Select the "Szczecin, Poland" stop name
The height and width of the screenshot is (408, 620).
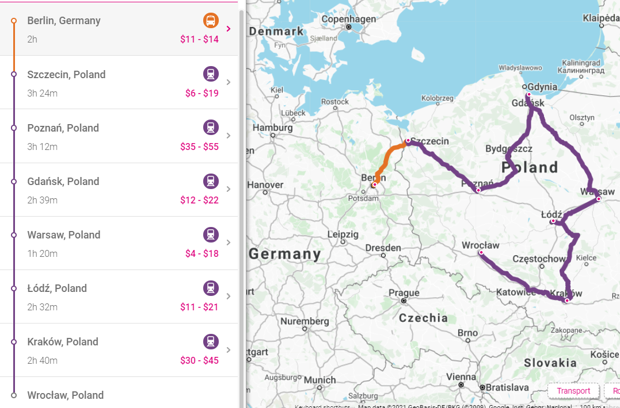(66, 74)
